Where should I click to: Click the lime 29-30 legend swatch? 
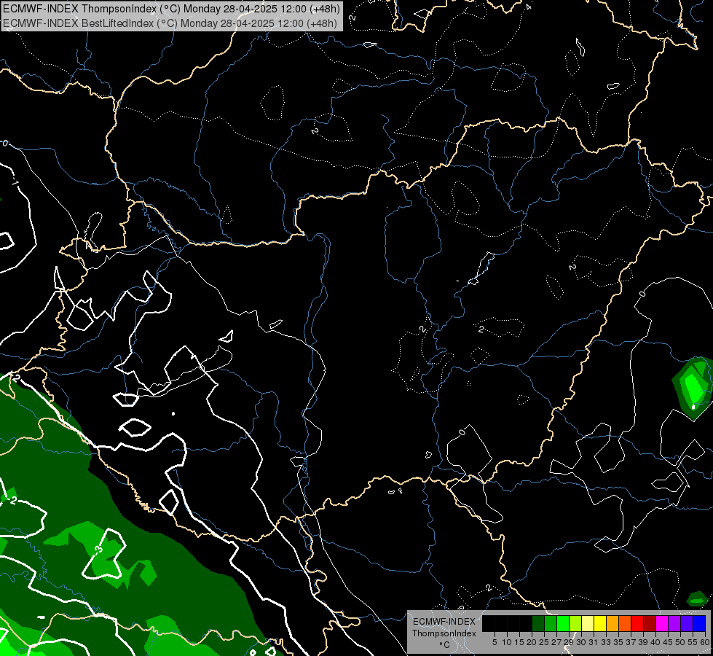575,623
